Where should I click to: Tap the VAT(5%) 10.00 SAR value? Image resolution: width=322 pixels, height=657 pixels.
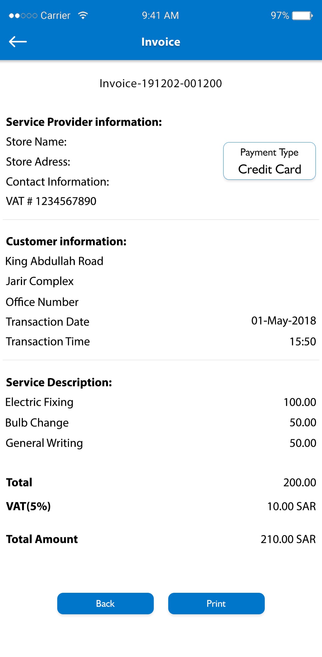tap(291, 506)
